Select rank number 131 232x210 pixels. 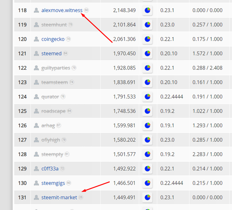coord(22,197)
